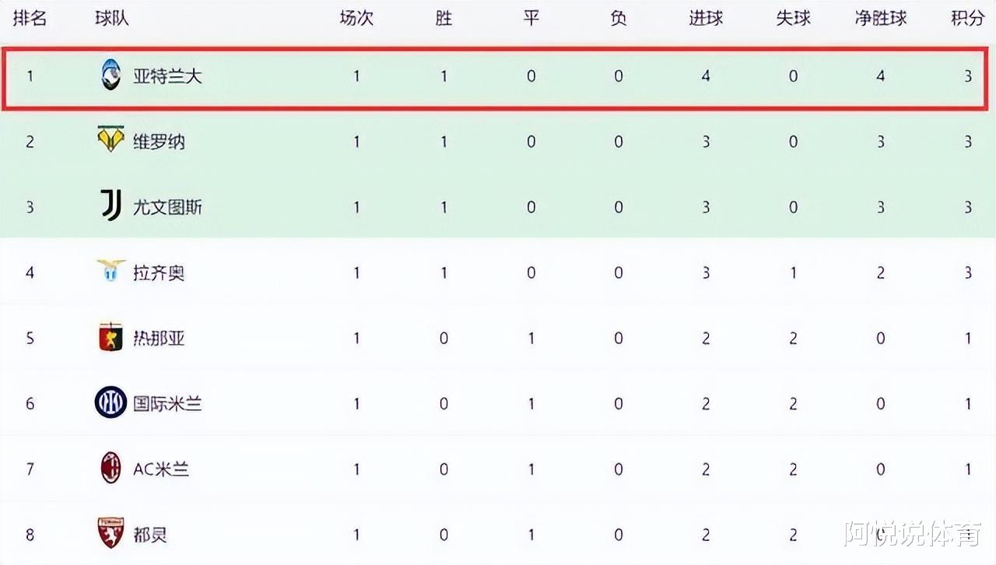Click the Juventus club logo
This screenshot has height=565, width=996.
[111, 206]
